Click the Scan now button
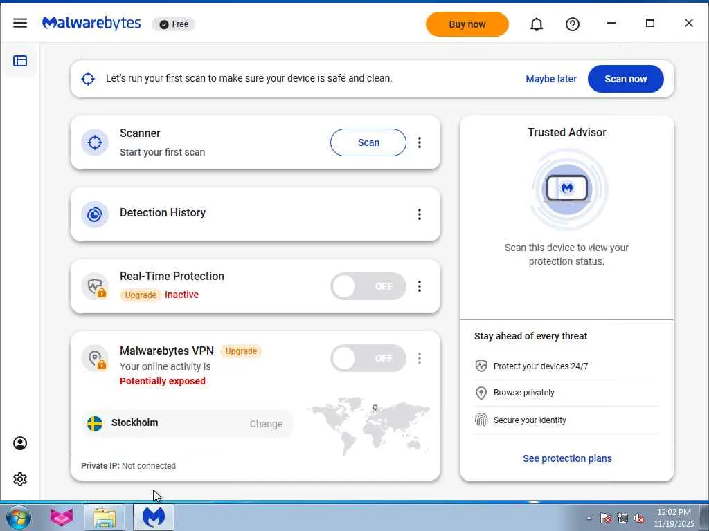The width and height of the screenshot is (709, 531). click(x=626, y=79)
